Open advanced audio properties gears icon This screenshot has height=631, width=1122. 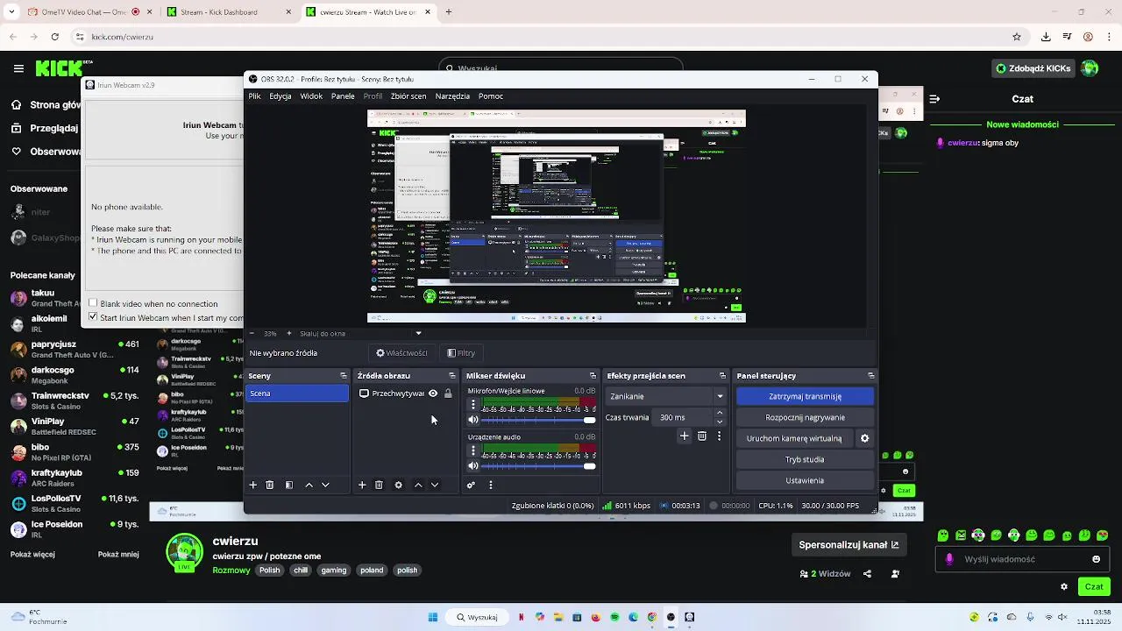click(x=471, y=485)
